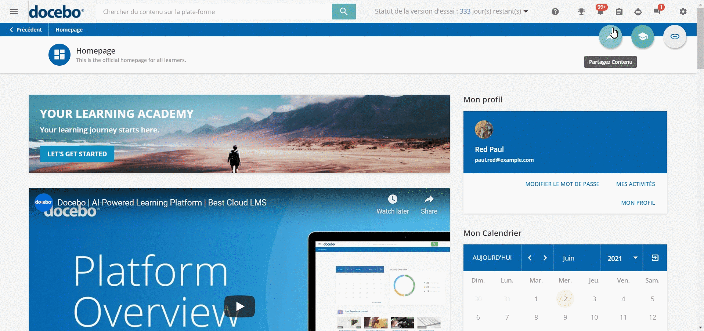Click the Docebo logo
This screenshot has width=704, height=331.
(57, 12)
